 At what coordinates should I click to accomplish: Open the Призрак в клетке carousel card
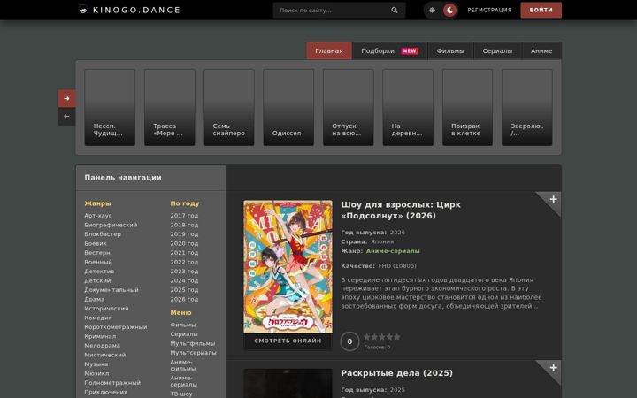click(x=468, y=107)
